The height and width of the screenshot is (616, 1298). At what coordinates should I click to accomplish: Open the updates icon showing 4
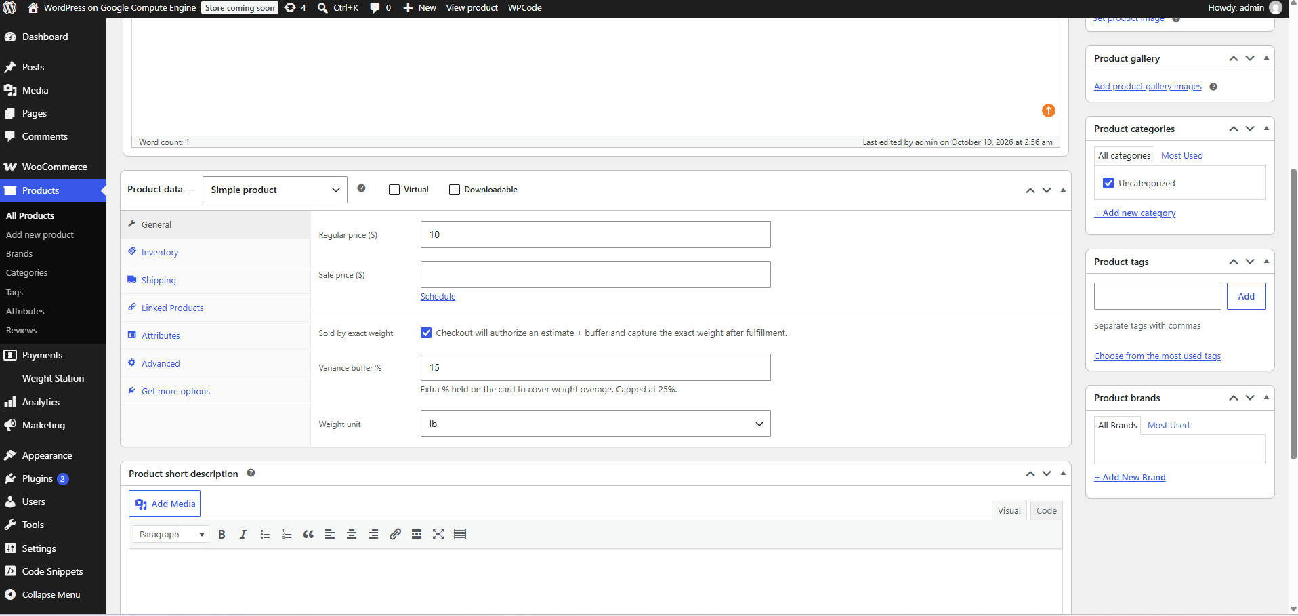pyautogui.click(x=295, y=8)
